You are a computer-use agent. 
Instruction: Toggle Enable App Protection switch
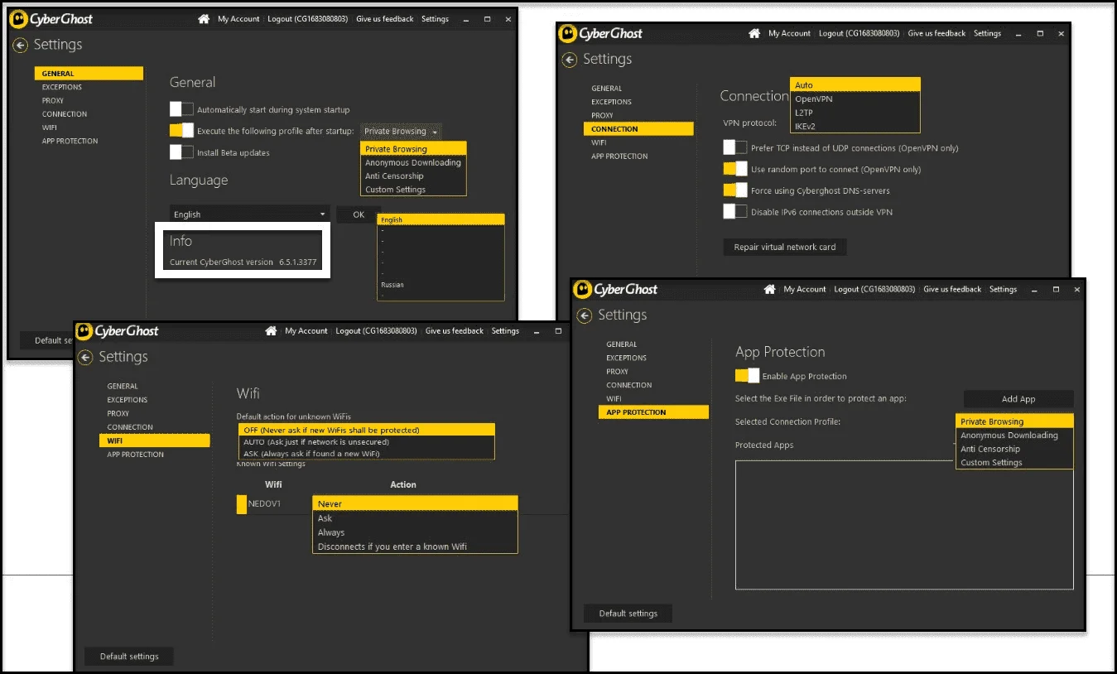tap(747, 376)
